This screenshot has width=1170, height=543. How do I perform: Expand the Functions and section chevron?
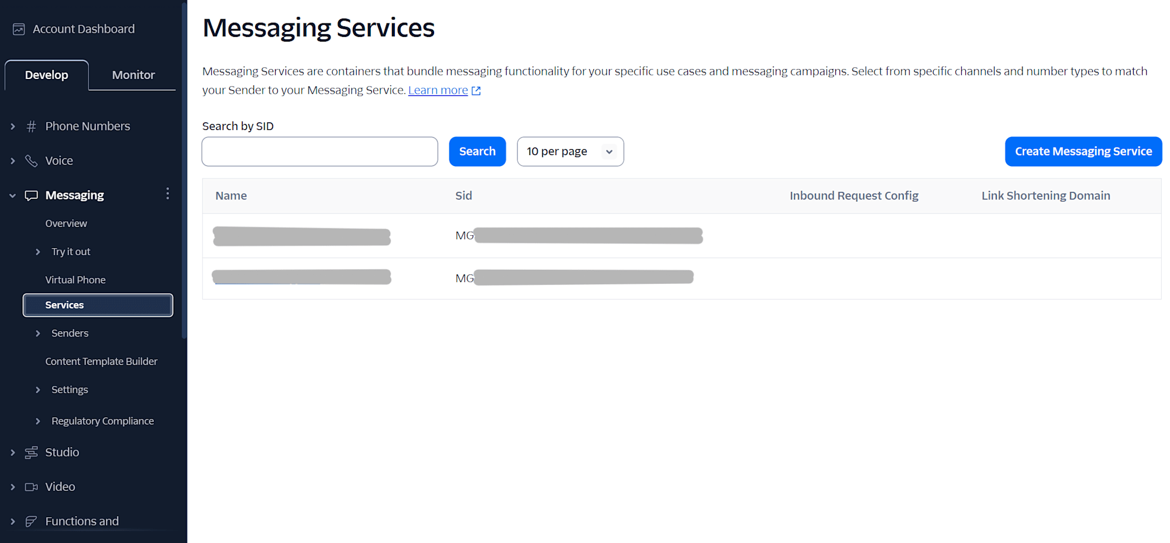coord(13,521)
